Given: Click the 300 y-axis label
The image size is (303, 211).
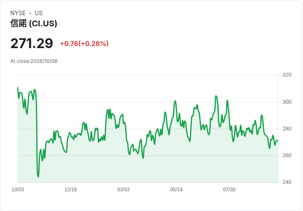Looking at the screenshot, I should (287, 102).
